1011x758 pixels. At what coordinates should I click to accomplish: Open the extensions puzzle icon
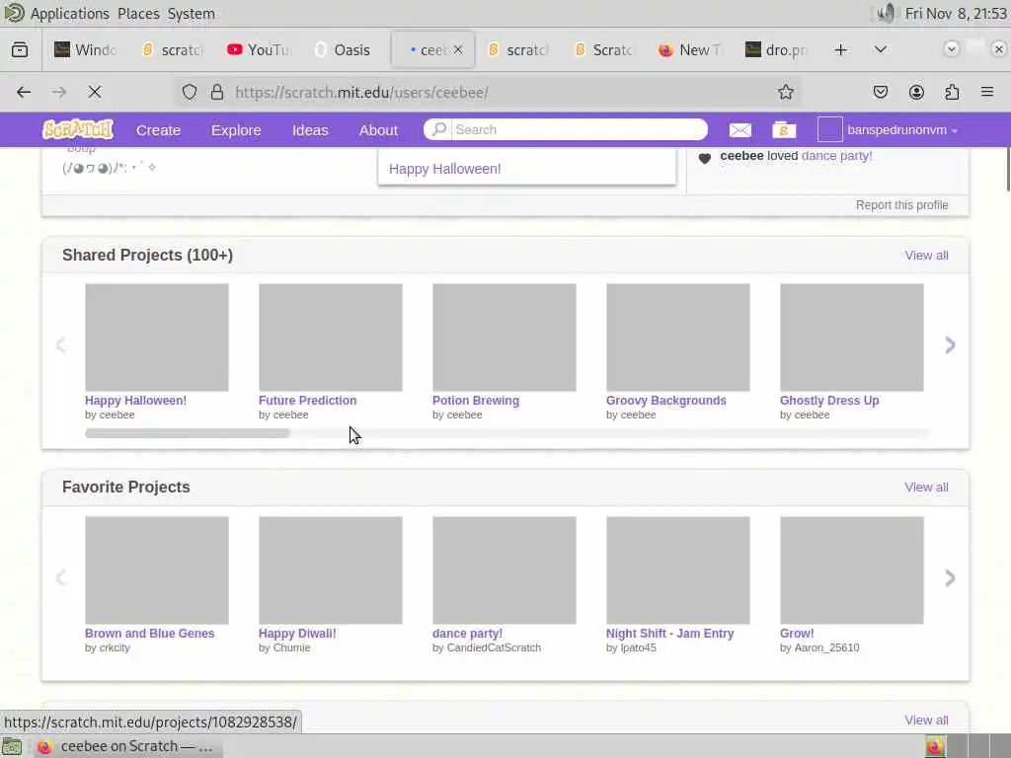(952, 92)
